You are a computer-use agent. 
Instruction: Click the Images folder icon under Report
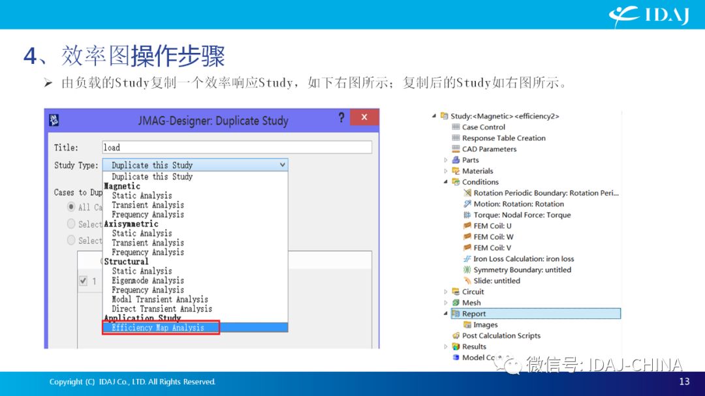467,324
